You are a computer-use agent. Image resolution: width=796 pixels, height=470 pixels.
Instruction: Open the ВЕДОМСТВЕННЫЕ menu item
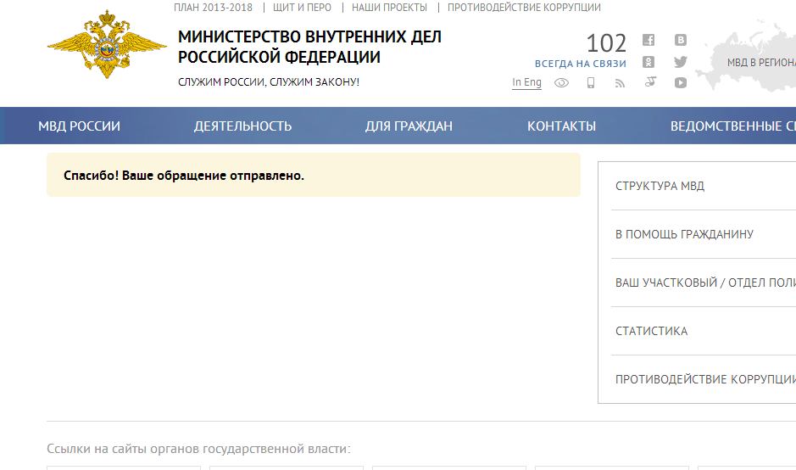point(733,126)
